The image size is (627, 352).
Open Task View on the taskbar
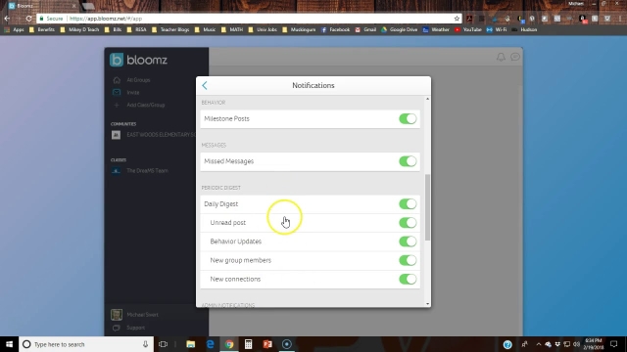(164, 344)
